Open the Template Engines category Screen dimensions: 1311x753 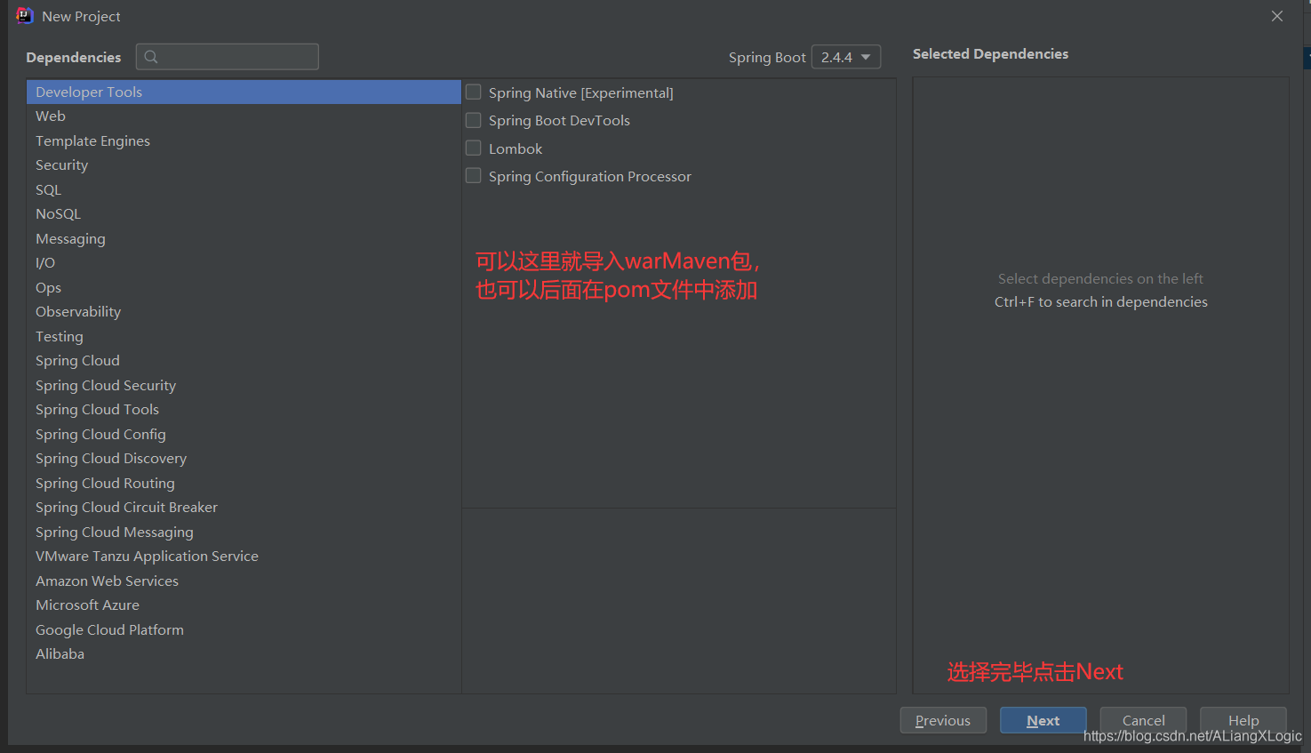(244, 140)
